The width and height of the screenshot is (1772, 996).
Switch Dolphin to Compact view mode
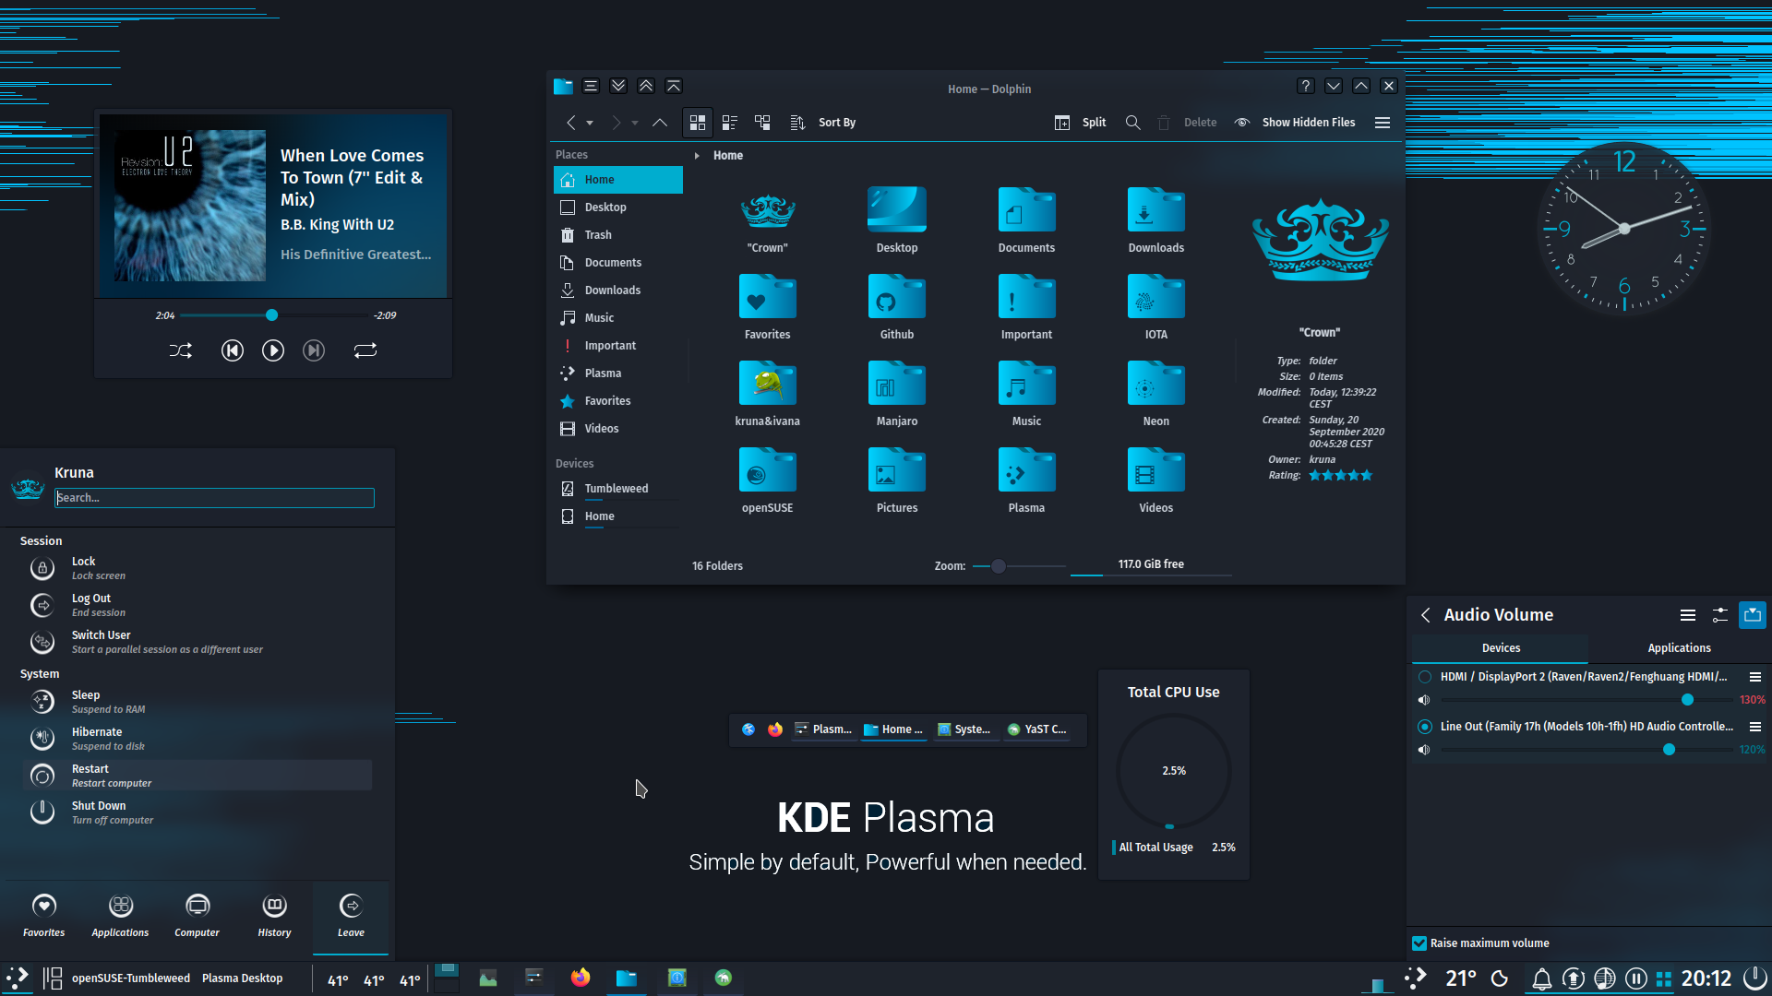(x=730, y=123)
